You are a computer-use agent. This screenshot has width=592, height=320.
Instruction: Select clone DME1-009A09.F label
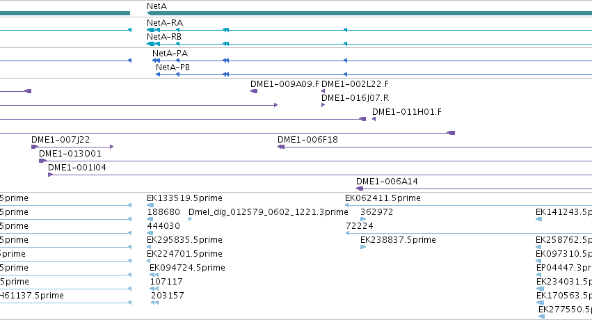coord(285,83)
